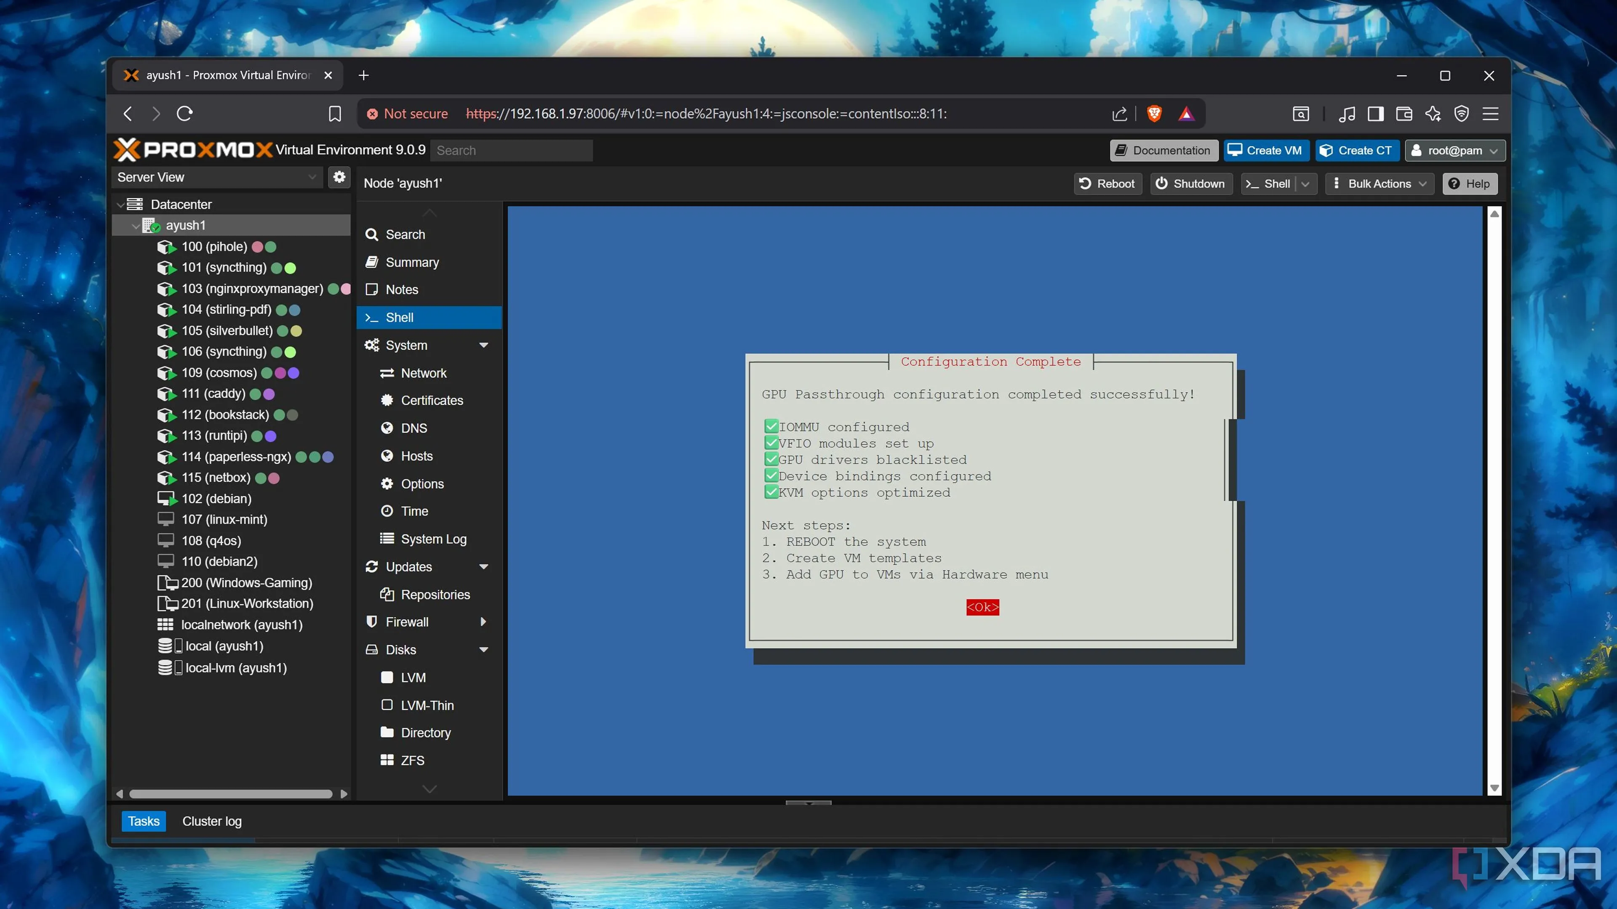Open the root@pam user dropdown
The width and height of the screenshot is (1617, 909).
[x=1454, y=151]
